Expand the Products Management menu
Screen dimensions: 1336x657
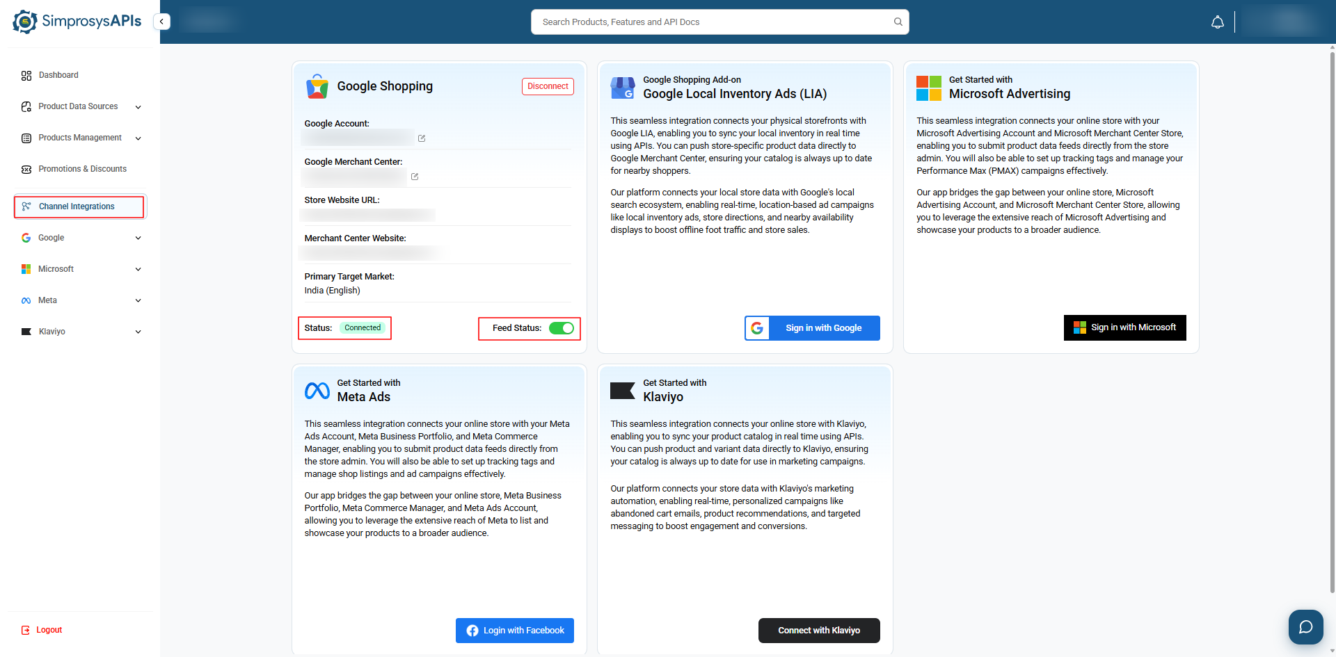click(x=138, y=138)
